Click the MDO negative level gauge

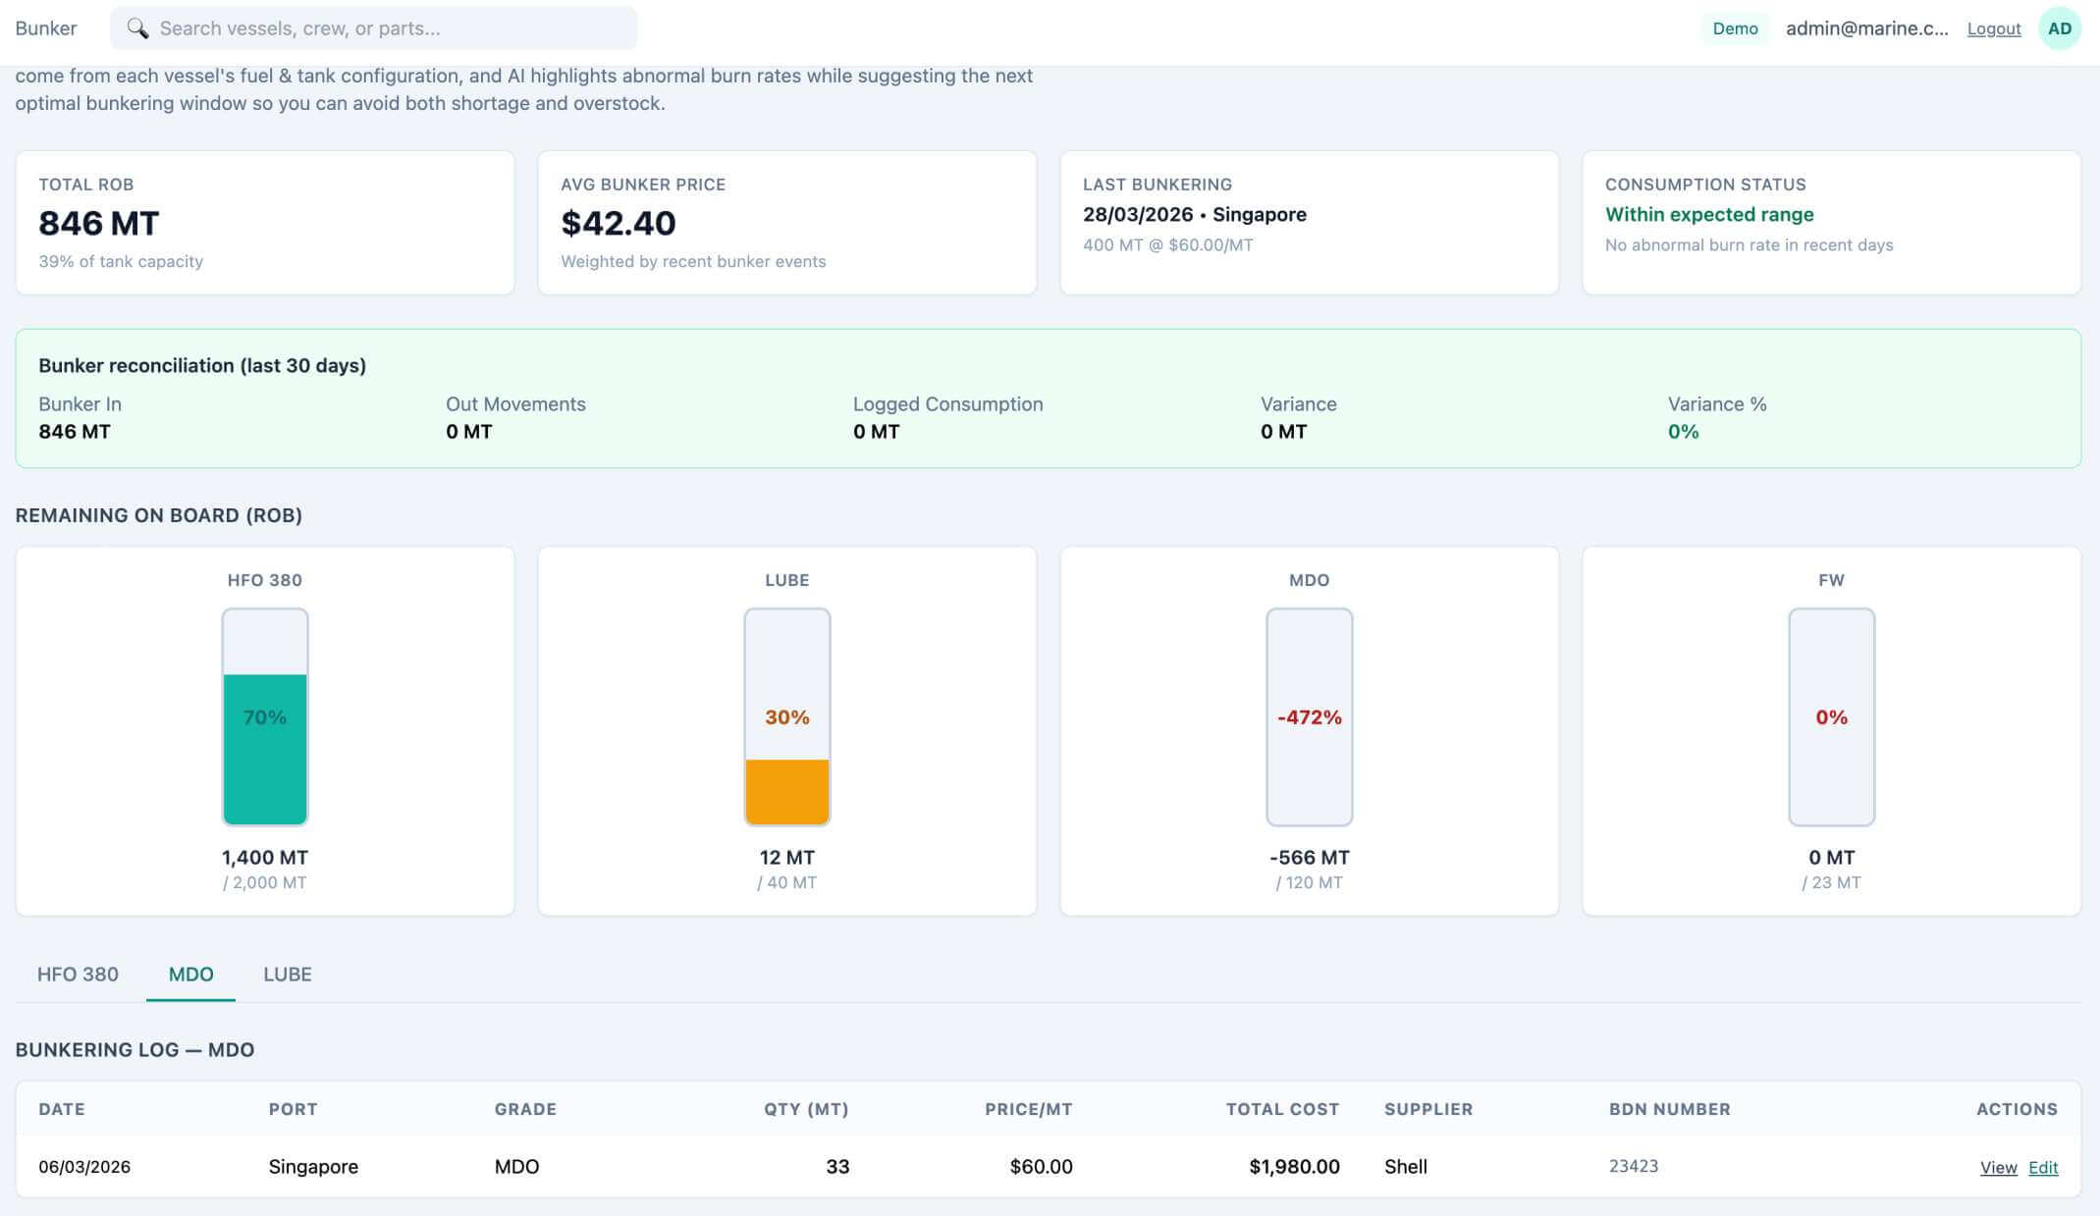1310,716
